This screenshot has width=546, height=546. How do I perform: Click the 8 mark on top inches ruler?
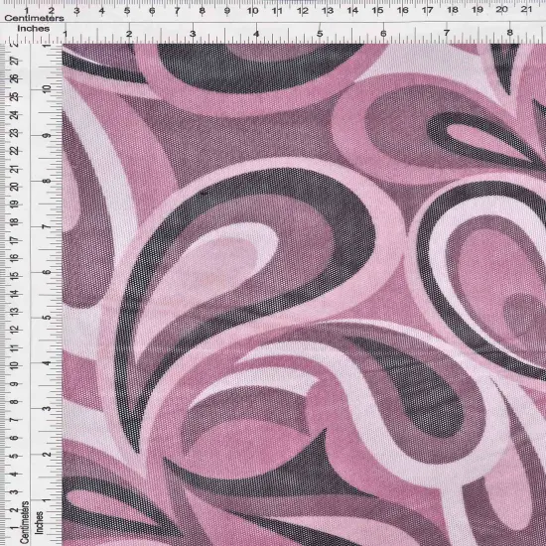(510, 33)
